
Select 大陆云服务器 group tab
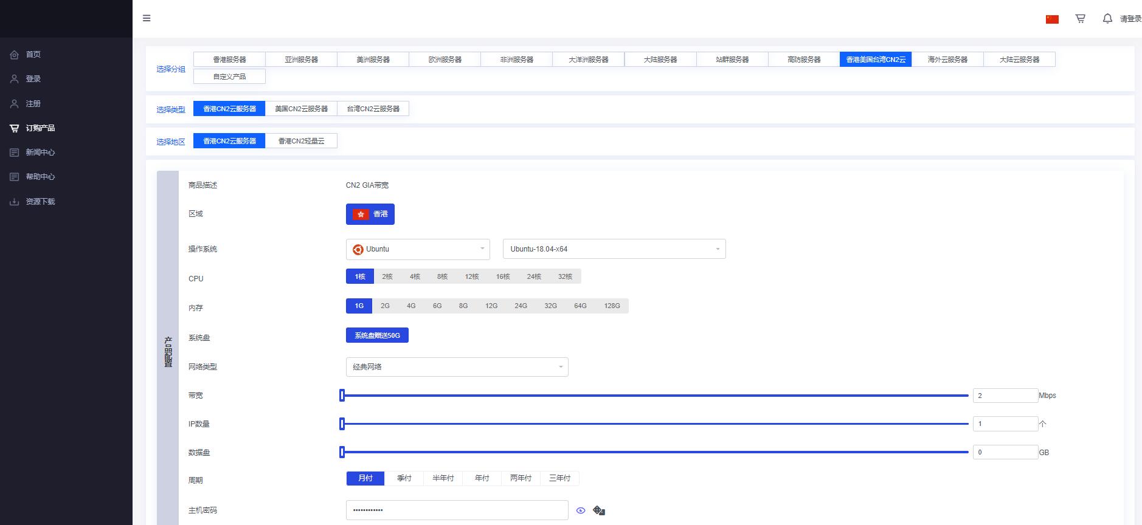(x=1019, y=60)
